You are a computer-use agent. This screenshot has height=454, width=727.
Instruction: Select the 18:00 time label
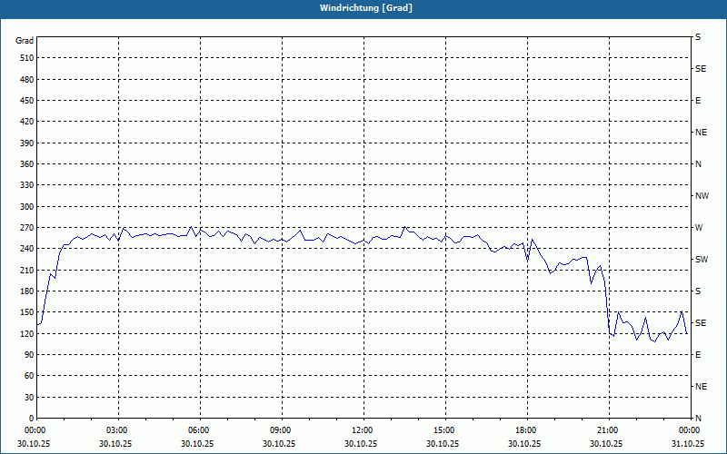pyautogui.click(x=527, y=429)
